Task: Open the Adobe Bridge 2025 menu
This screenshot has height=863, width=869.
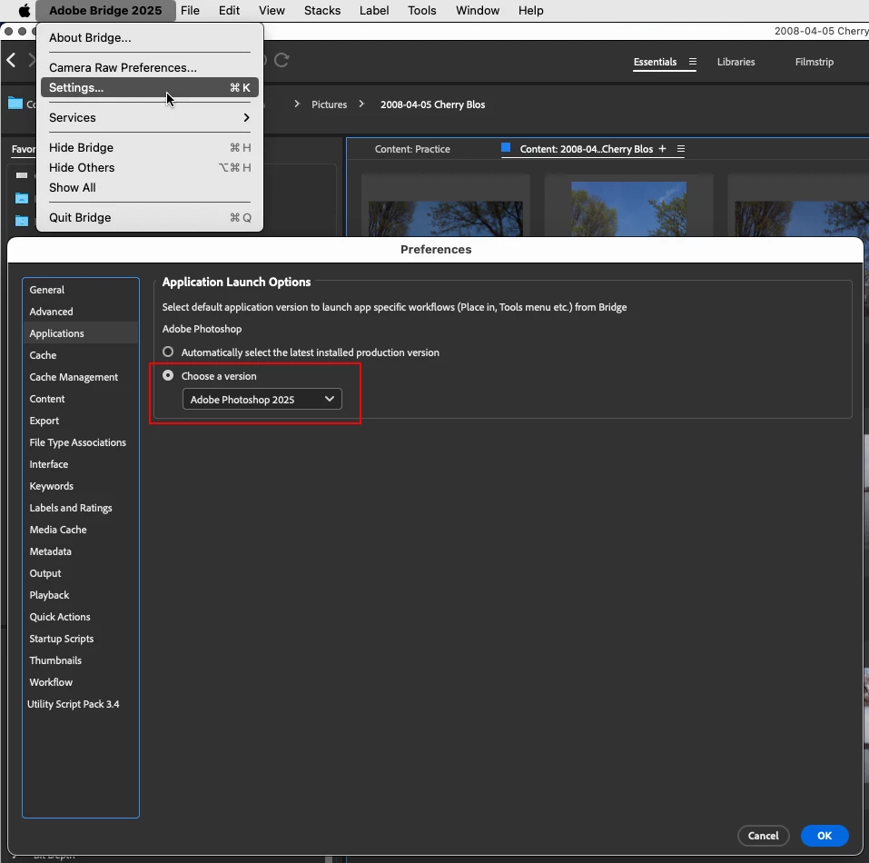Action: coord(105,11)
